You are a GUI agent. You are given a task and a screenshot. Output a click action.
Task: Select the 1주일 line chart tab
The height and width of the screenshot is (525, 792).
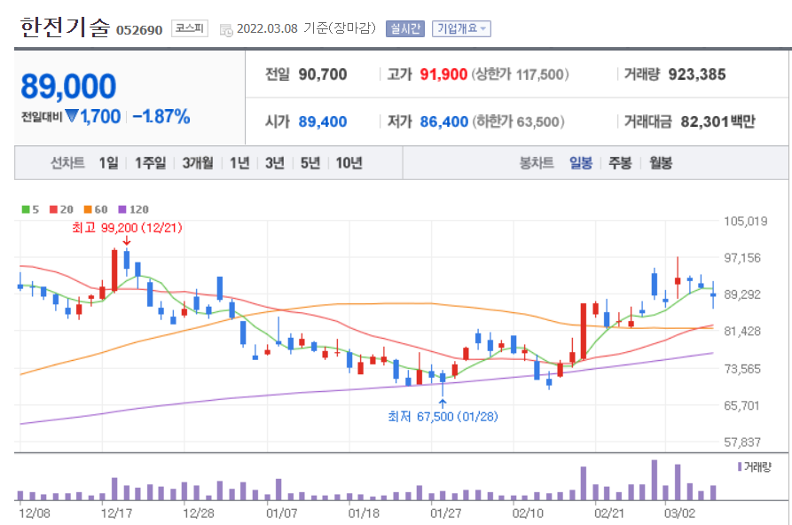click(x=150, y=163)
